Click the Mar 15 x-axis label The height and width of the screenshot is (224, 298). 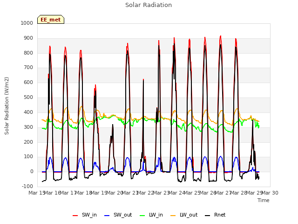pos(37,193)
